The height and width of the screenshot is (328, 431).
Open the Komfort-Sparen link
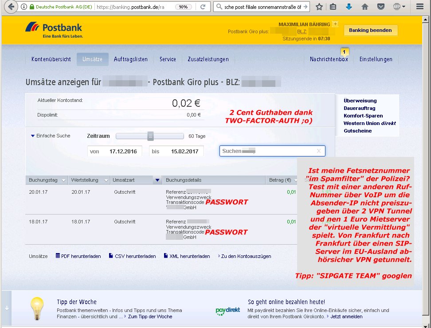click(363, 116)
